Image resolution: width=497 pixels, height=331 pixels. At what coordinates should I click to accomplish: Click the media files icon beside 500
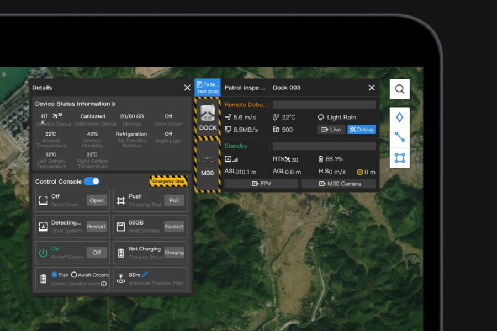click(277, 130)
